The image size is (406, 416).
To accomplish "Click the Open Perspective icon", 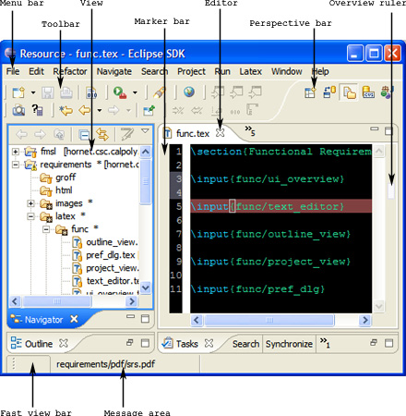I will pyautogui.click(x=310, y=92).
